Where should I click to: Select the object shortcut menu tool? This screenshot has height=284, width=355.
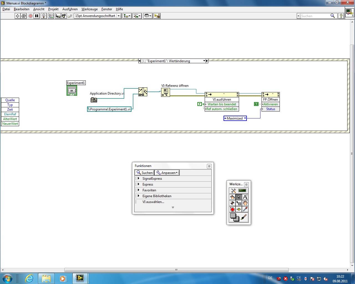pos(239,203)
